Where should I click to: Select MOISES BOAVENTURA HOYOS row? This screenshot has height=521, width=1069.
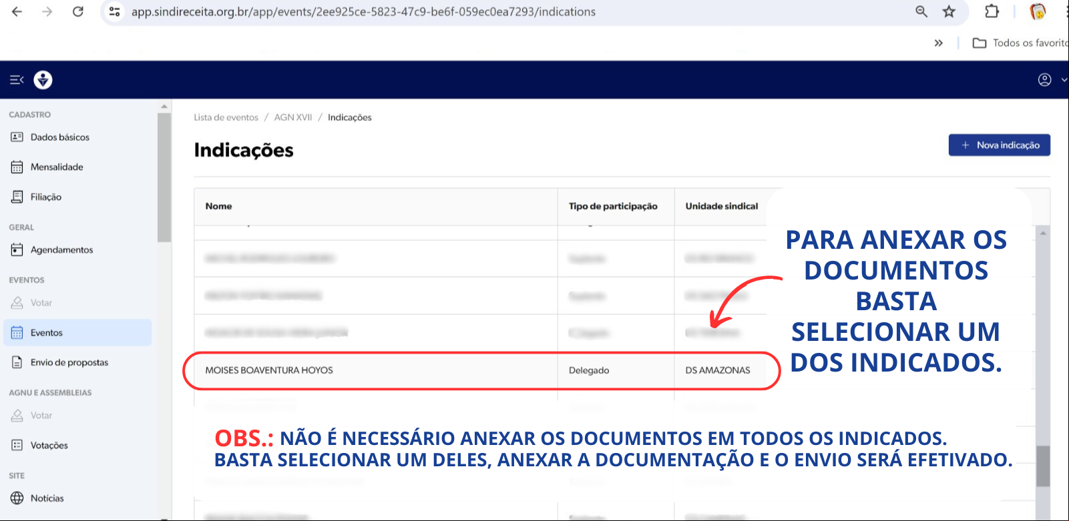point(481,370)
